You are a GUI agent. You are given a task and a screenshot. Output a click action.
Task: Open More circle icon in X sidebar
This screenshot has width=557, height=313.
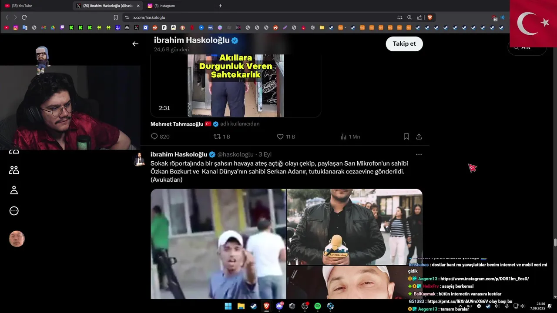(x=14, y=211)
